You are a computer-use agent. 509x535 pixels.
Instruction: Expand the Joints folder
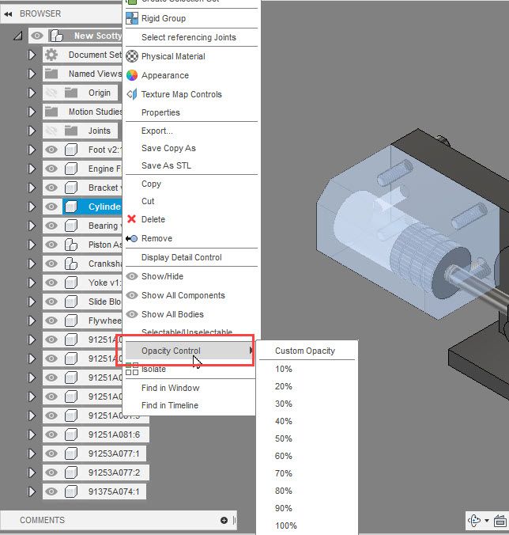(32, 131)
